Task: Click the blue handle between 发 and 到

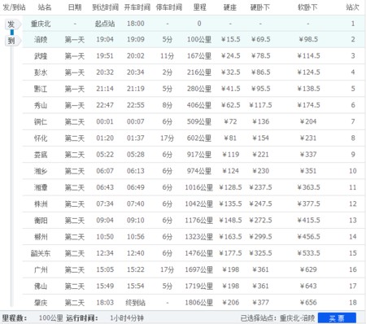Action: 12,33
